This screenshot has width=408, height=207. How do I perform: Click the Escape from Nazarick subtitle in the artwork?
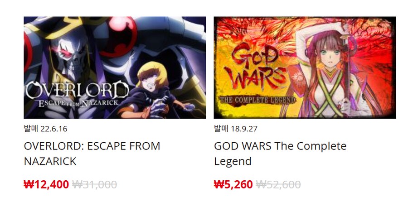pos(78,103)
